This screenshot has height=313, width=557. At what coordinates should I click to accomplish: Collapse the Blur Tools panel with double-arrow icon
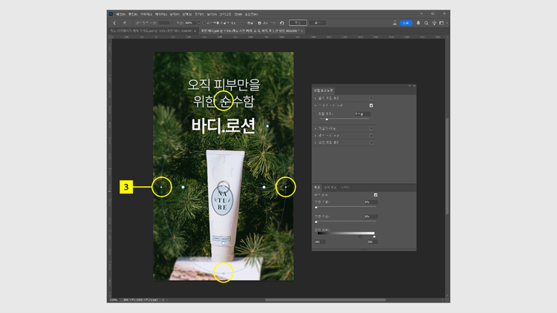tap(409, 86)
